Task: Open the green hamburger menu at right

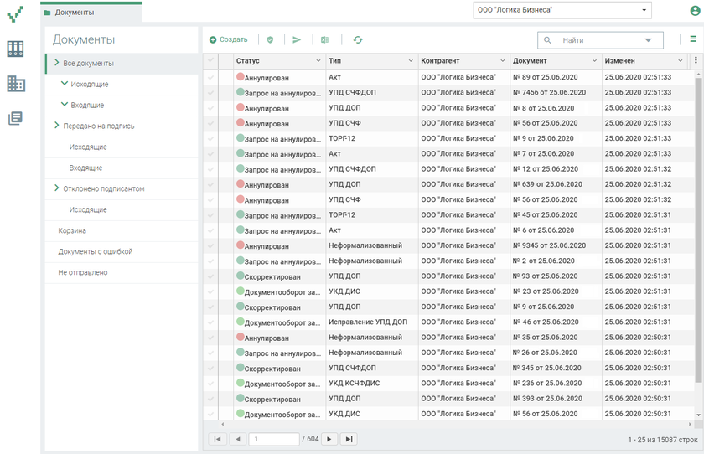Action: (x=693, y=39)
